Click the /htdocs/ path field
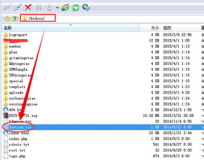Image resolution: width=204 pixels, height=160 pixels. pos(38,18)
